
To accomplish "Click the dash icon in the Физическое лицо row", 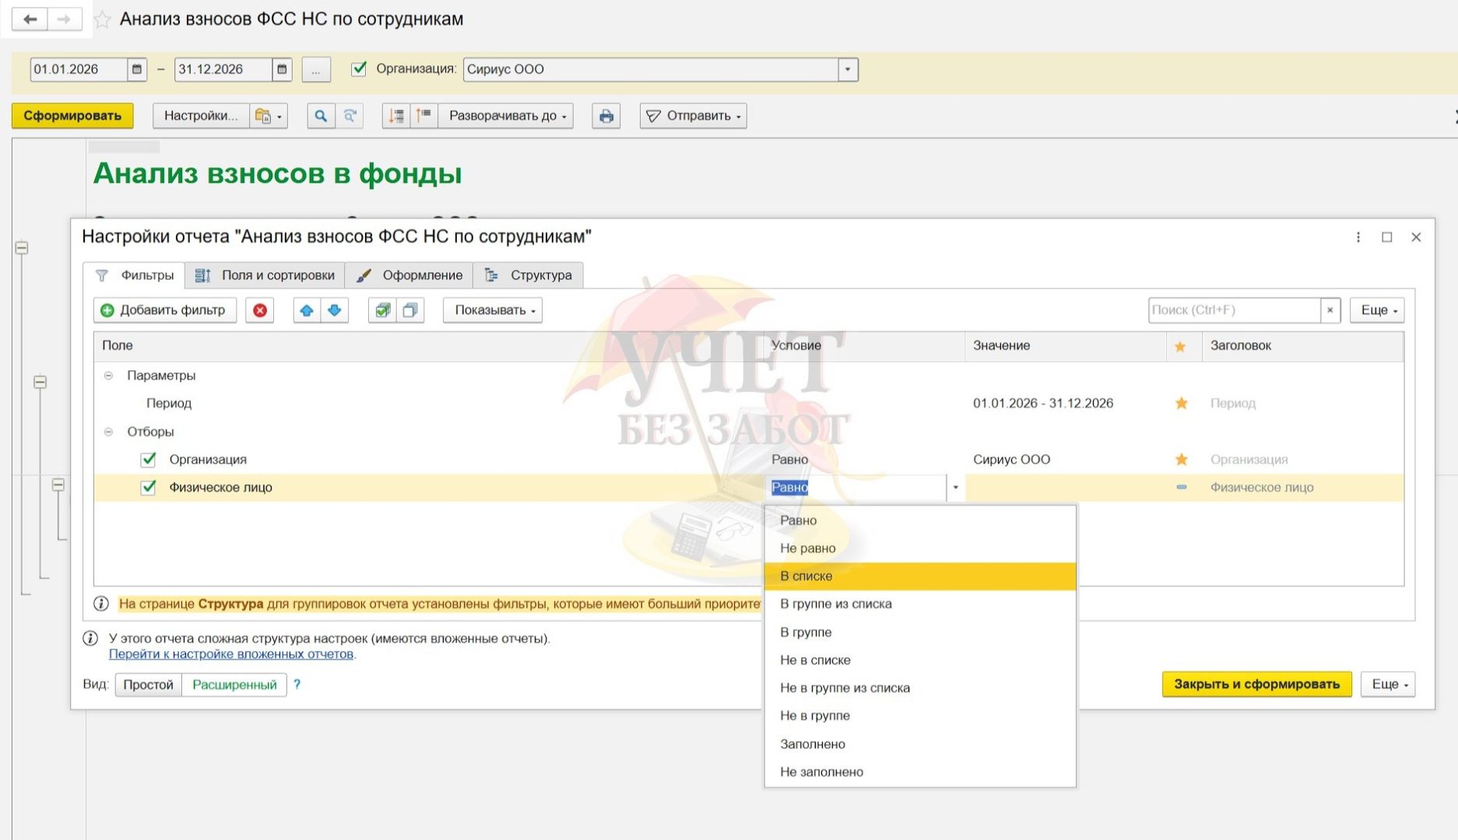I will point(1181,488).
